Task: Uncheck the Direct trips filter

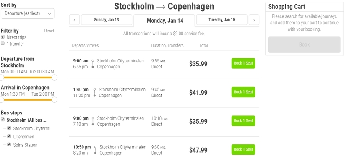Action: (x=3, y=37)
